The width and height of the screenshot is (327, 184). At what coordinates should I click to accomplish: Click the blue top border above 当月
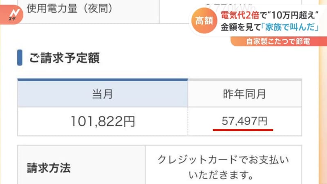102,79
